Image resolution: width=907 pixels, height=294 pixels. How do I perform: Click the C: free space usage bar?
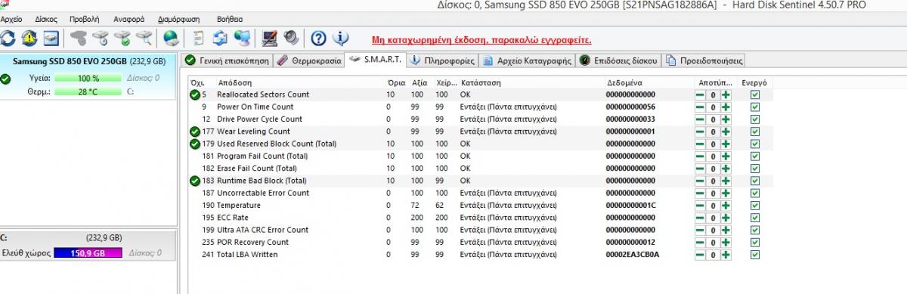coord(88,253)
